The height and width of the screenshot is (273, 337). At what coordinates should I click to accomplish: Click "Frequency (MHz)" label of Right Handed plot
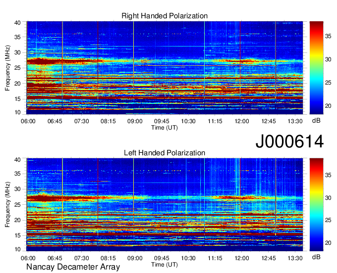(7, 68)
